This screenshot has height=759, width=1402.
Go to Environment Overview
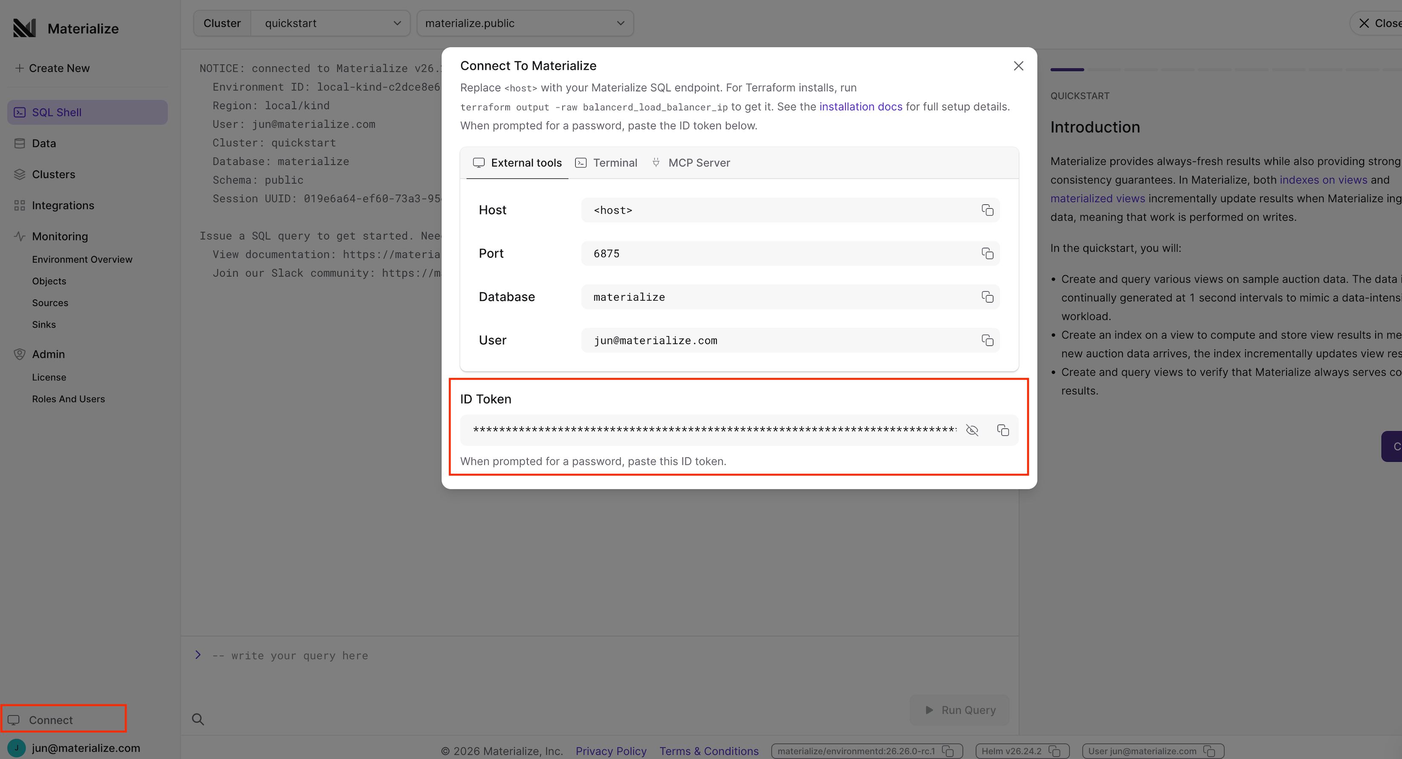tap(82, 259)
